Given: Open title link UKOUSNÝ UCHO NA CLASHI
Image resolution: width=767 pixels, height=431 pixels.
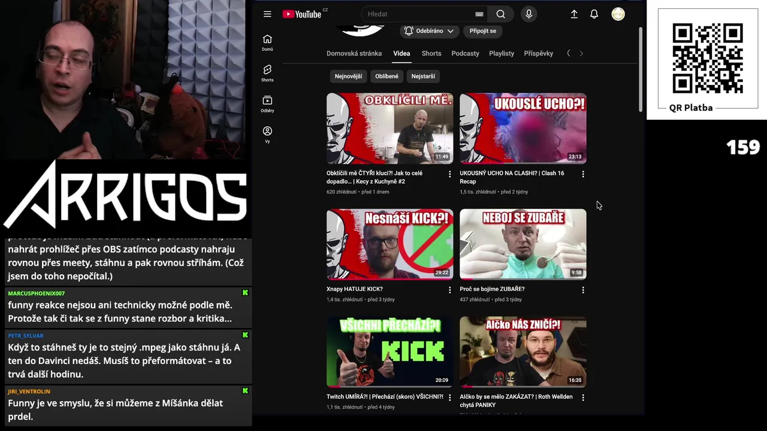Looking at the screenshot, I should pyautogui.click(x=512, y=177).
